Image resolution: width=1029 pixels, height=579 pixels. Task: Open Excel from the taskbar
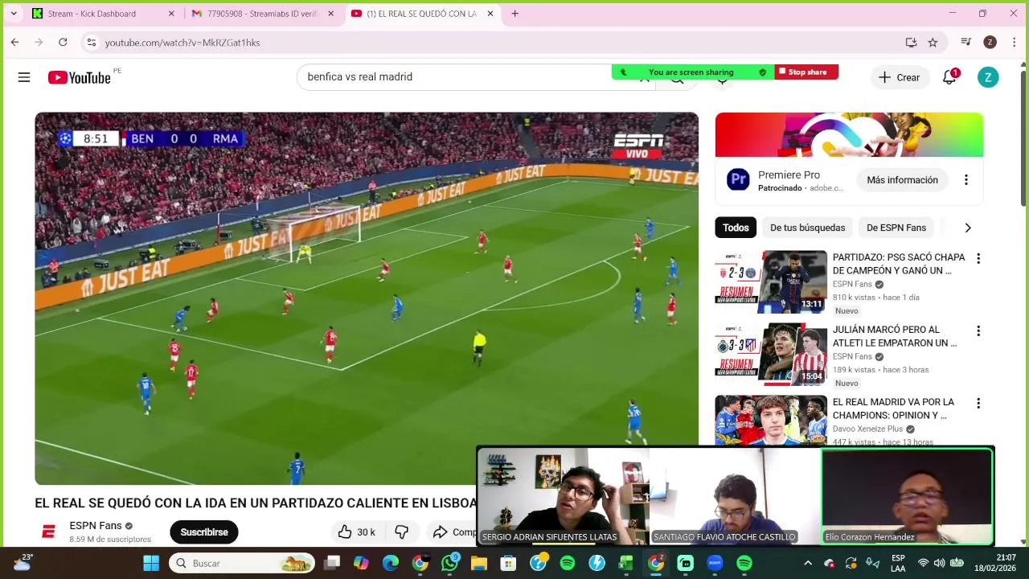point(626,563)
